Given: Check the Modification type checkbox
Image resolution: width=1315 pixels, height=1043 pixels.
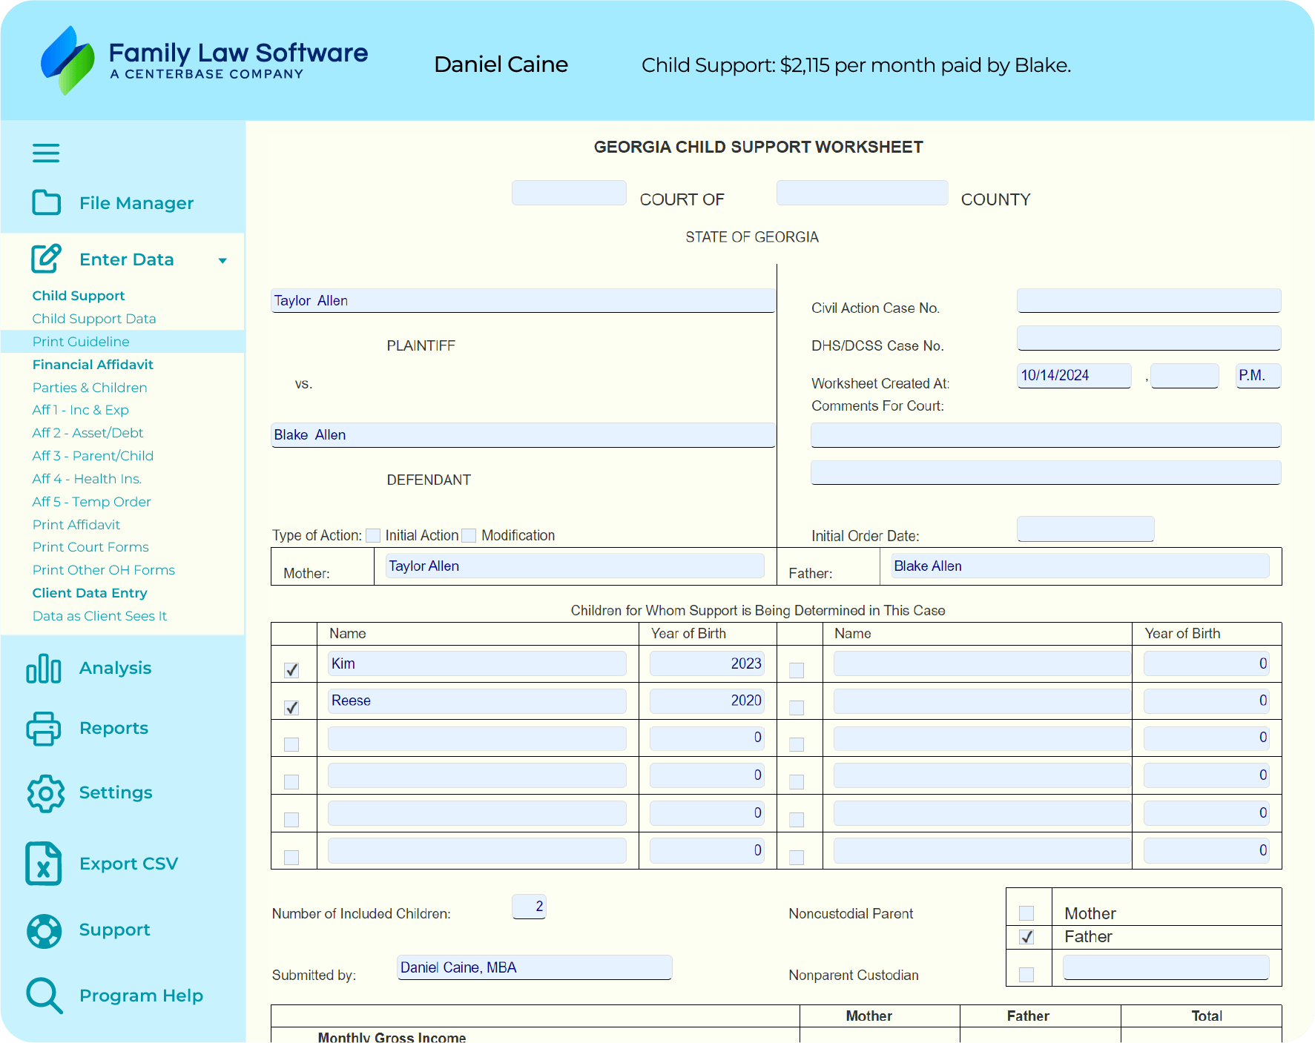Looking at the screenshot, I should [x=469, y=535].
